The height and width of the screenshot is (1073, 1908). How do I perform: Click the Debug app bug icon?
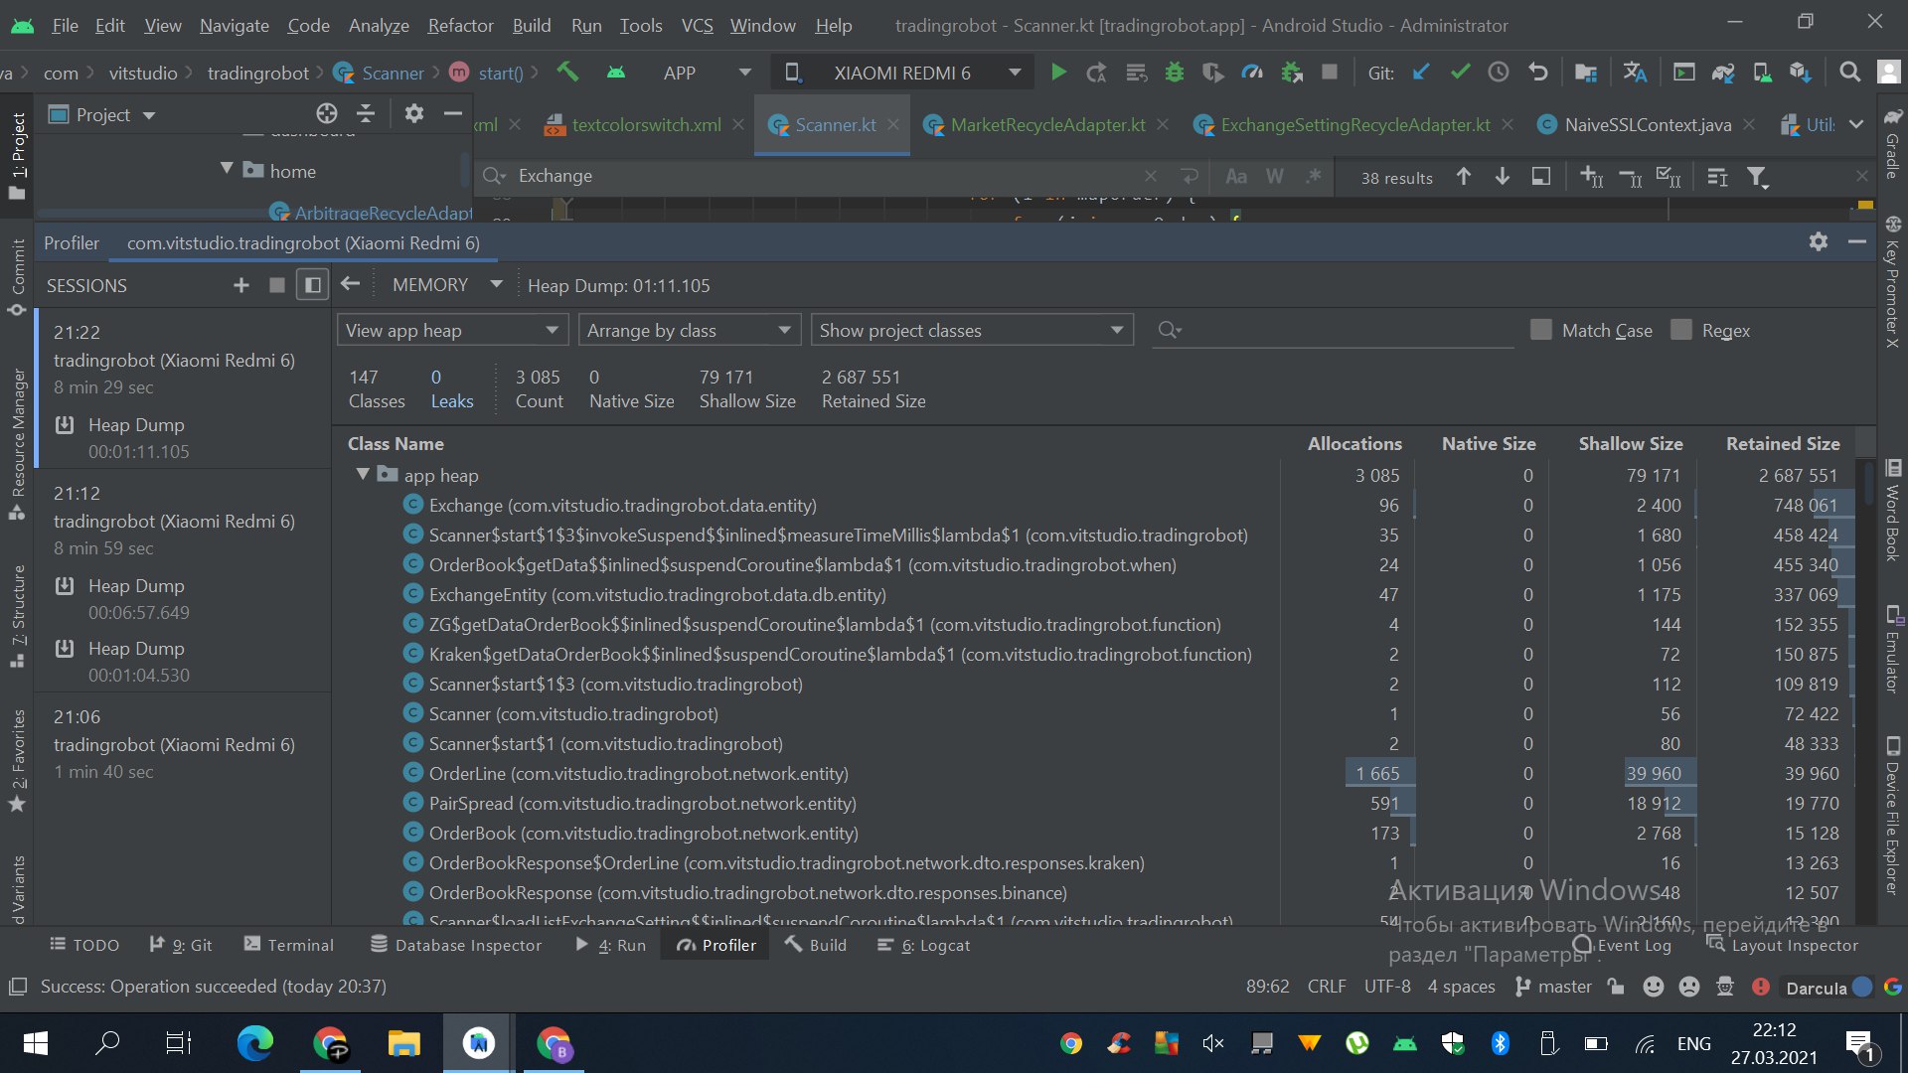(1175, 73)
